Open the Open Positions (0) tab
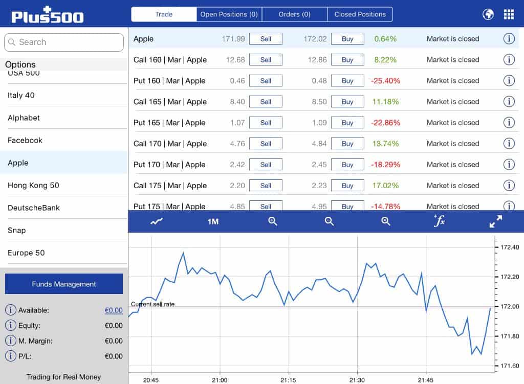 click(229, 14)
